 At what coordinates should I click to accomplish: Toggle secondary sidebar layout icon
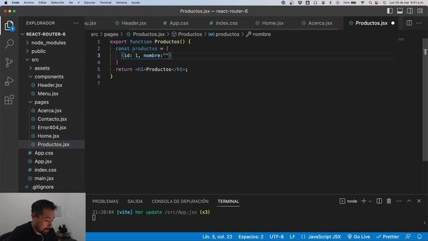point(410,11)
